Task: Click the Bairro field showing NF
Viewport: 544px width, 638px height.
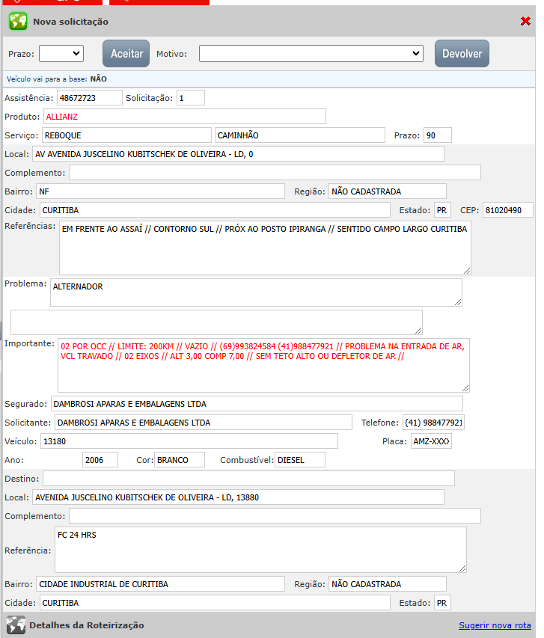Action: pyautogui.click(x=160, y=191)
